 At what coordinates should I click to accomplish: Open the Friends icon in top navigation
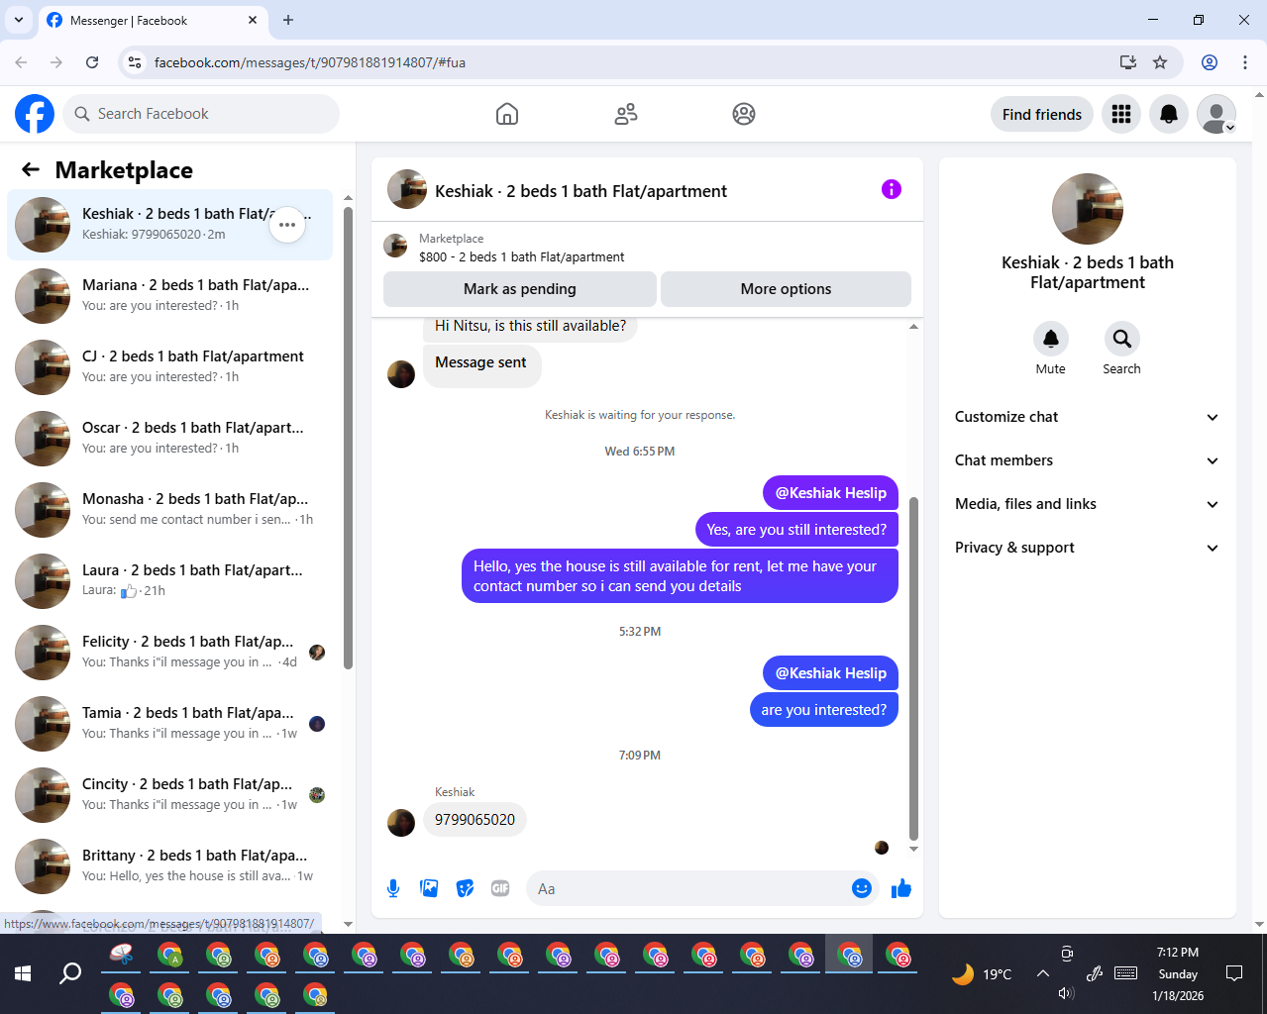pos(626,114)
